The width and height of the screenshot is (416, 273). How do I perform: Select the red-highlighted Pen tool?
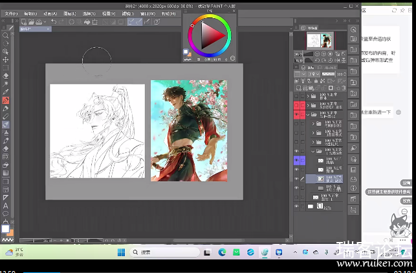pyautogui.click(x=6, y=101)
